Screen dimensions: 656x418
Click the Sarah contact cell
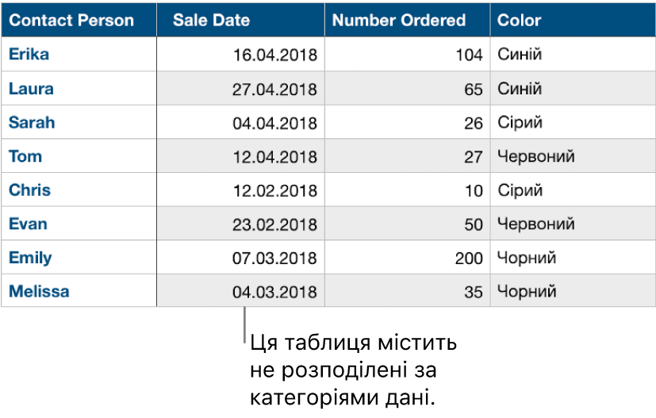coord(32,123)
